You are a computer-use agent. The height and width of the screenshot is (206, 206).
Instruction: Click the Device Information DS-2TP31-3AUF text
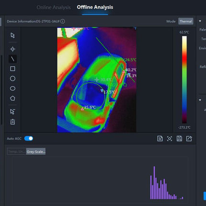33,21
